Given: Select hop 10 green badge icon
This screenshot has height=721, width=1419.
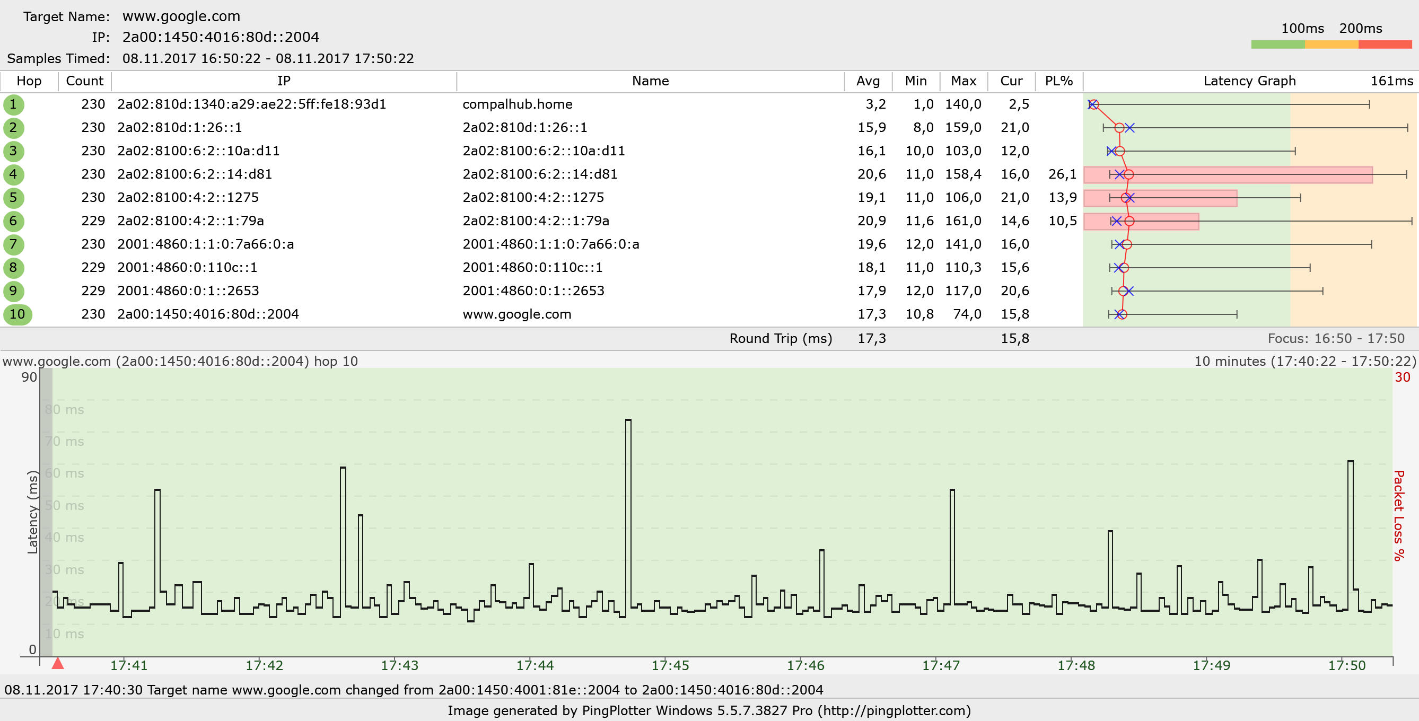Looking at the screenshot, I should (17, 314).
